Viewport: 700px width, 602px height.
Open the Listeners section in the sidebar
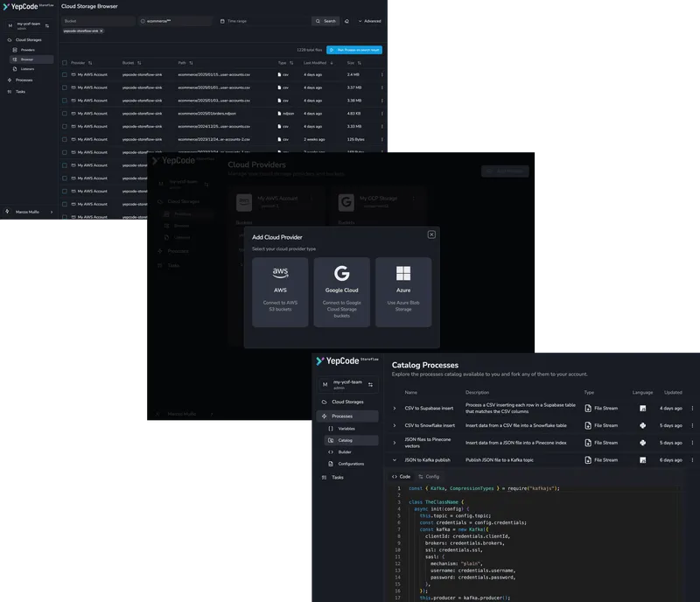point(28,69)
